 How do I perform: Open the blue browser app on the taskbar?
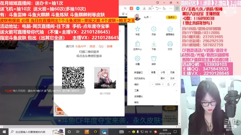pos(104,132)
